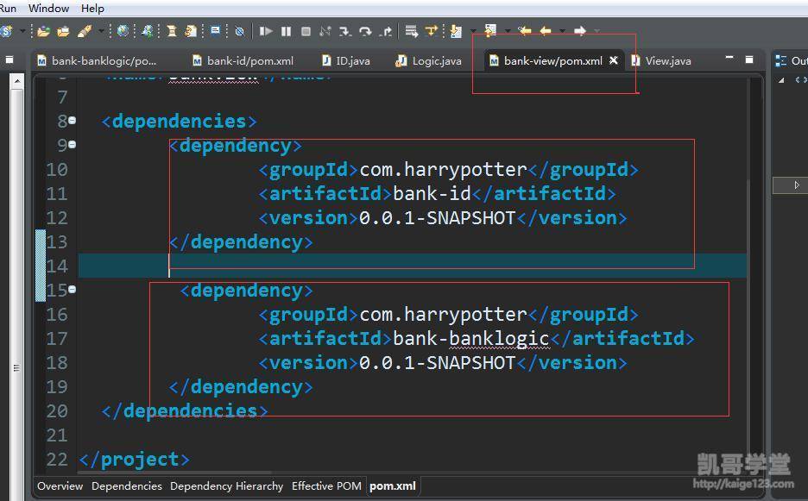Open the Effective POM tab

point(326,486)
